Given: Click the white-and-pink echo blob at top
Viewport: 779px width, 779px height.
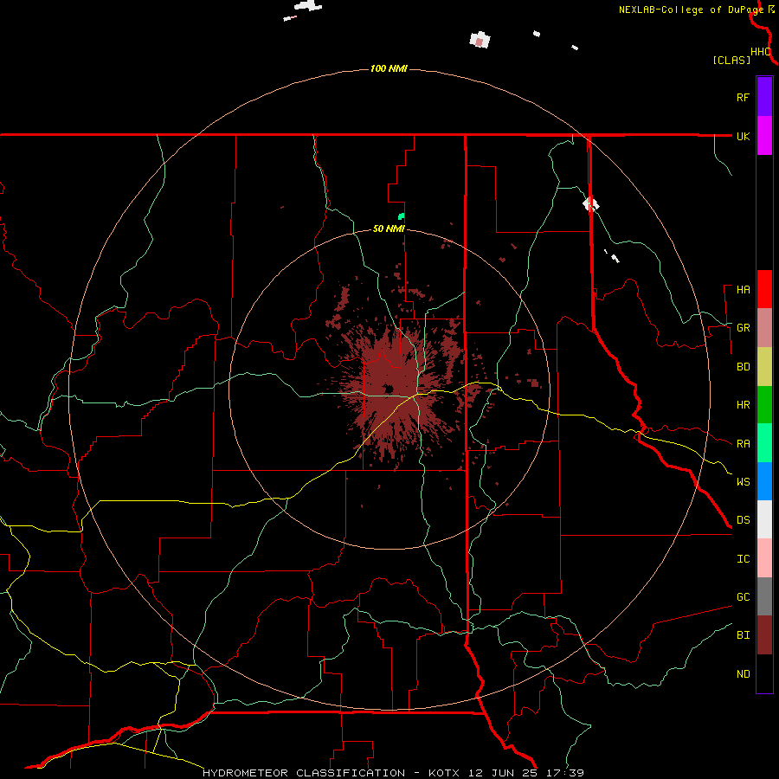Looking at the screenshot, I should click(x=480, y=40).
